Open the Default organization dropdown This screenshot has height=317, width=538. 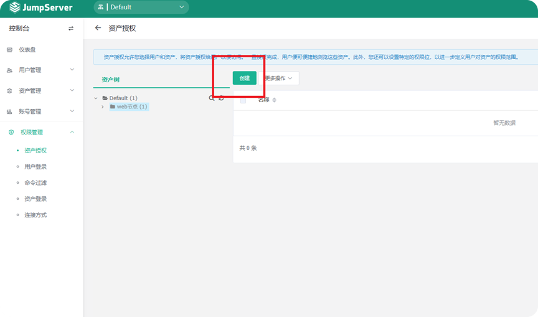pos(141,7)
